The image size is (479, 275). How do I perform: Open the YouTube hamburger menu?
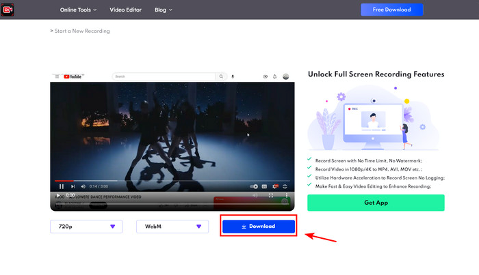[56, 77]
